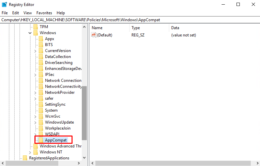260x166 pixels.
Task: Expand the IPSec key
Action: pos(35,75)
